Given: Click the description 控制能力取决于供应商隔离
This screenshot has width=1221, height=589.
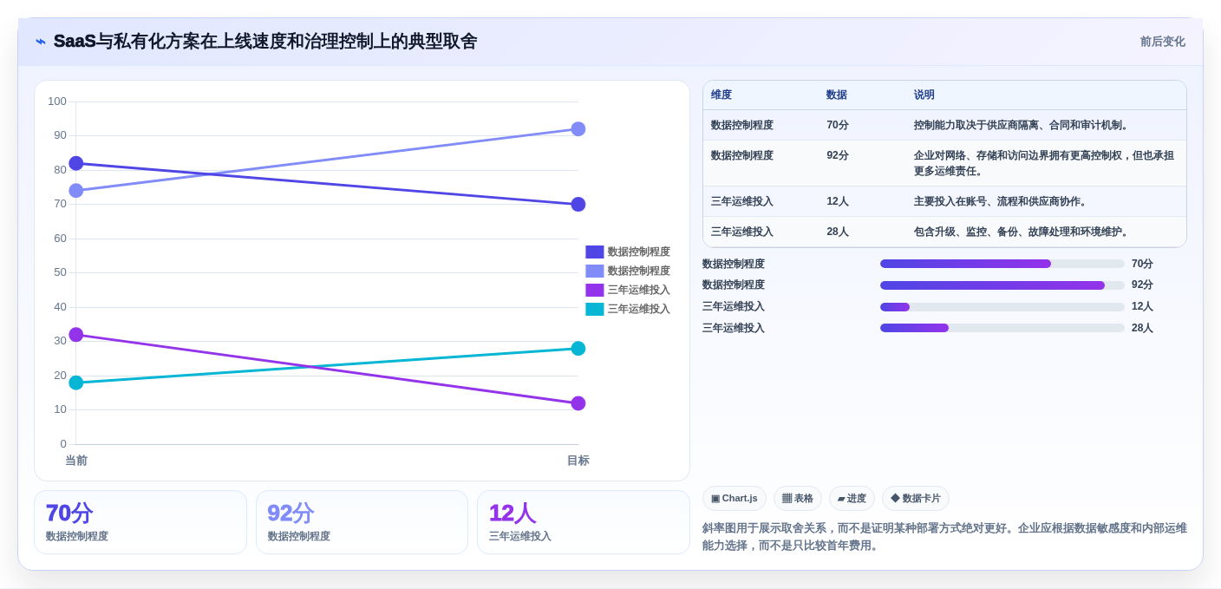Looking at the screenshot, I should 1023,126.
